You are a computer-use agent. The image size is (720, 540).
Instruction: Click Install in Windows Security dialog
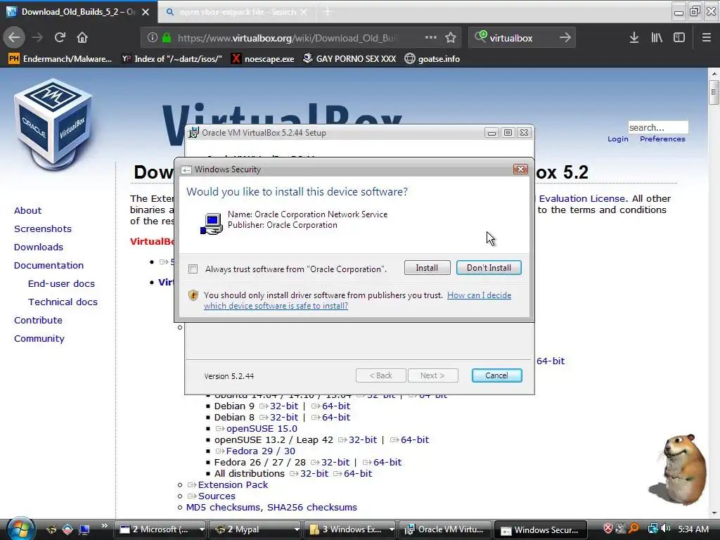427,268
